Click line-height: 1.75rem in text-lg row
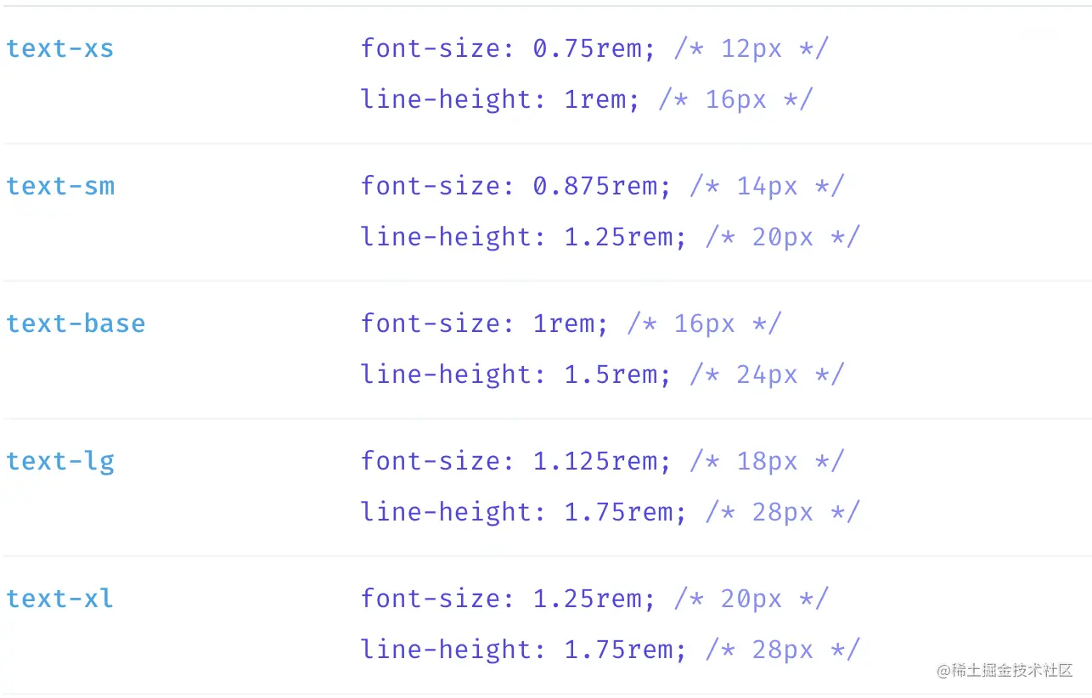The width and height of the screenshot is (1092, 698). [x=523, y=512]
